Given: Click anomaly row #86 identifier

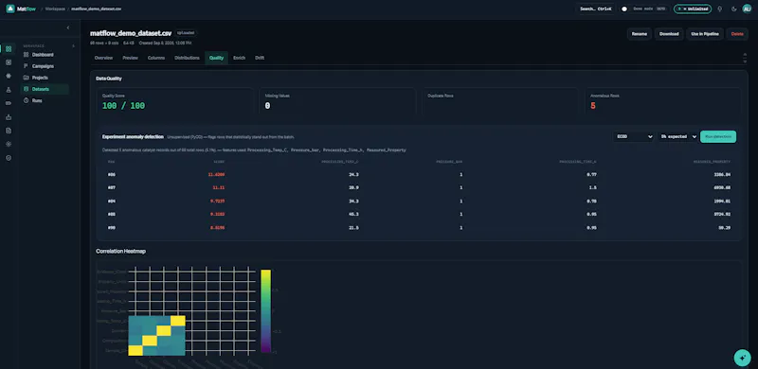Looking at the screenshot, I should (112, 174).
